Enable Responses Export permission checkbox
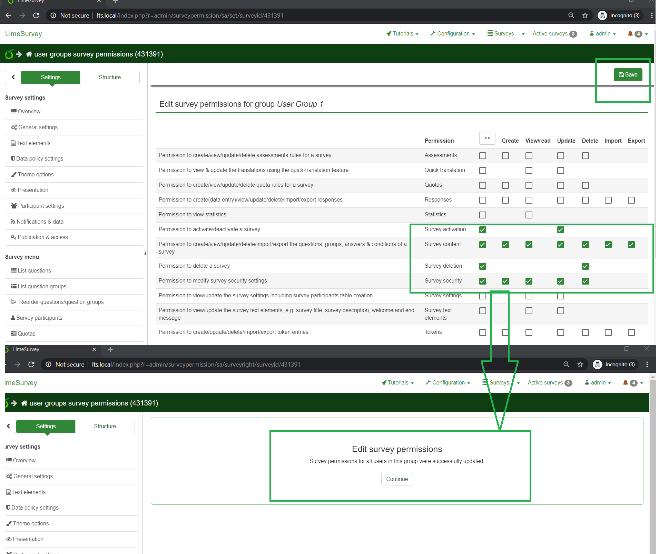Viewport: 659px width, 554px height. tap(631, 200)
